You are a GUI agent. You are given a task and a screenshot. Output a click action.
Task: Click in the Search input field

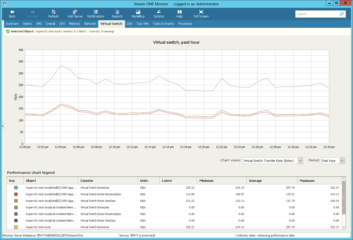point(317,14)
